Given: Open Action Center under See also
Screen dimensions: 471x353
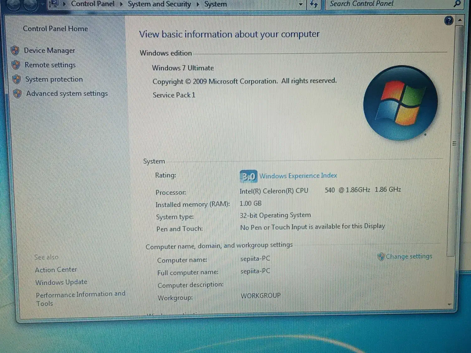Looking at the screenshot, I should 56,270.
